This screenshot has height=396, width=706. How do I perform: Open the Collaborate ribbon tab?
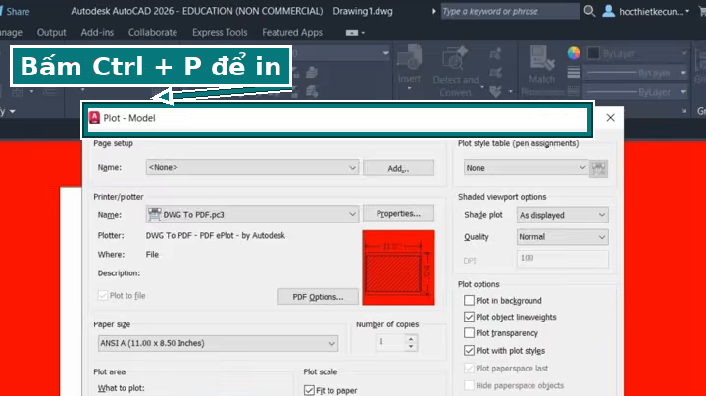point(153,33)
